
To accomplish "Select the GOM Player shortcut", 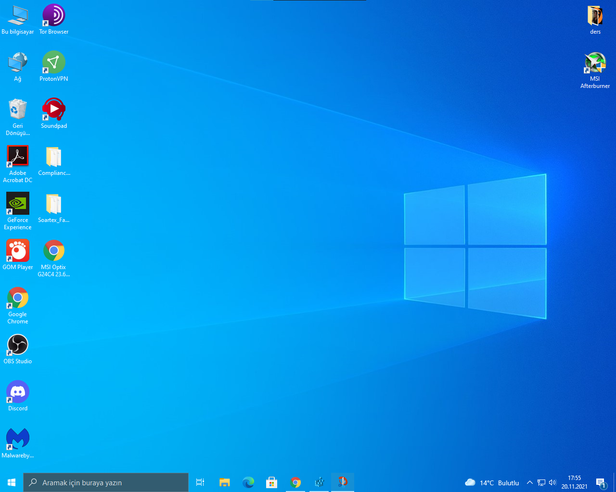I will click(18, 255).
